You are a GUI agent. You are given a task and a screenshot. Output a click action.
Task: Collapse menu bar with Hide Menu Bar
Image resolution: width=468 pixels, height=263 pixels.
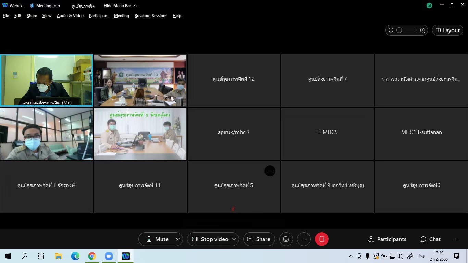click(121, 6)
